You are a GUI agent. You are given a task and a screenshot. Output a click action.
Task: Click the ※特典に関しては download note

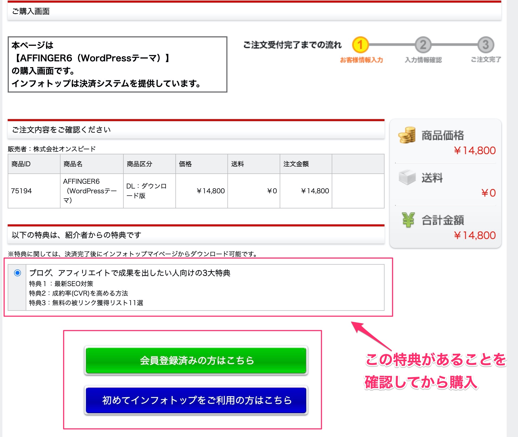pyautogui.click(x=133, y=254)
